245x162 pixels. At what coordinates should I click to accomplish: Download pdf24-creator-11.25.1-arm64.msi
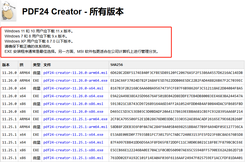75,127
